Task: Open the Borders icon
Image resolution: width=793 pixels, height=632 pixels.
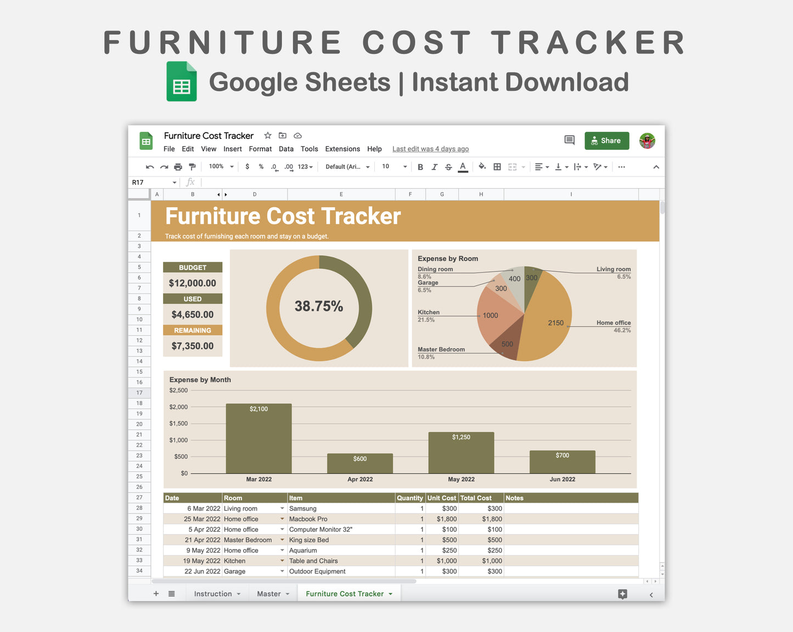Action: (x=497, y=166)
